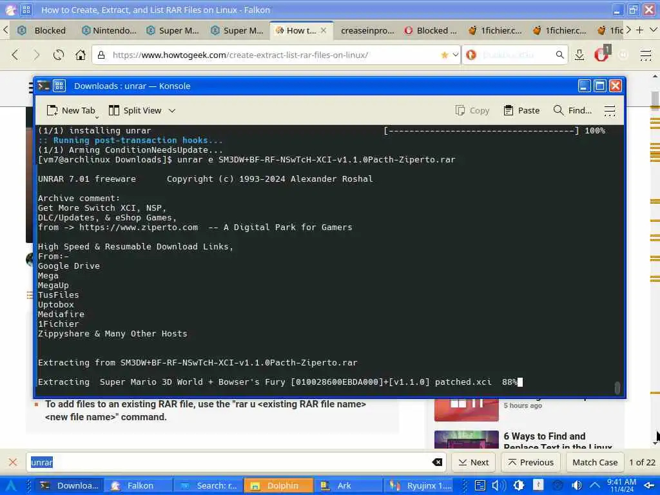Reload the howtogeek page
Viewport: 660px width, 495px height.
tap(59, 55)
